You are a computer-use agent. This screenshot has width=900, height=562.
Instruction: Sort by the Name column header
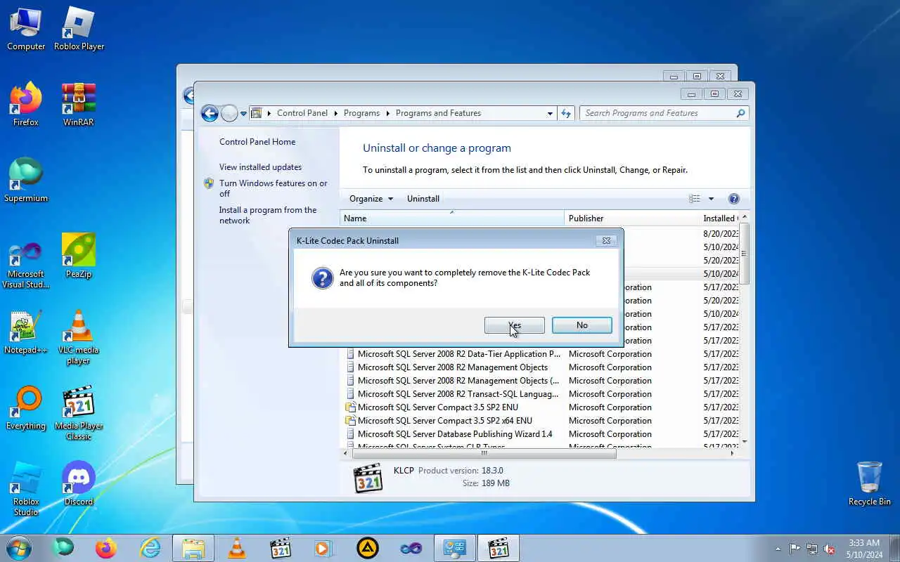452,218
